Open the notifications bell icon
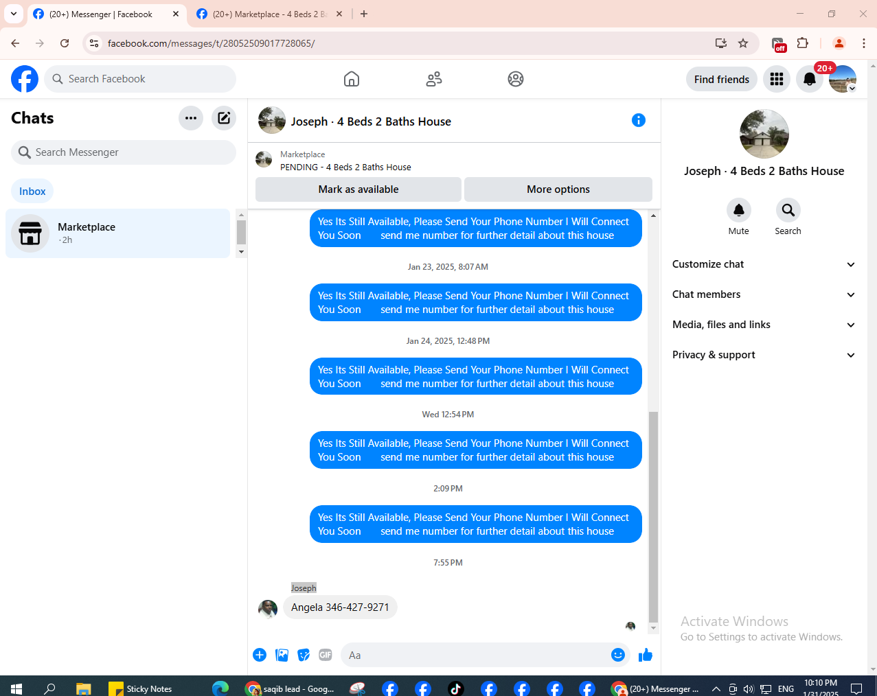Image resolution: width=877 pixels, height=696 pixels. pos(810,80)
